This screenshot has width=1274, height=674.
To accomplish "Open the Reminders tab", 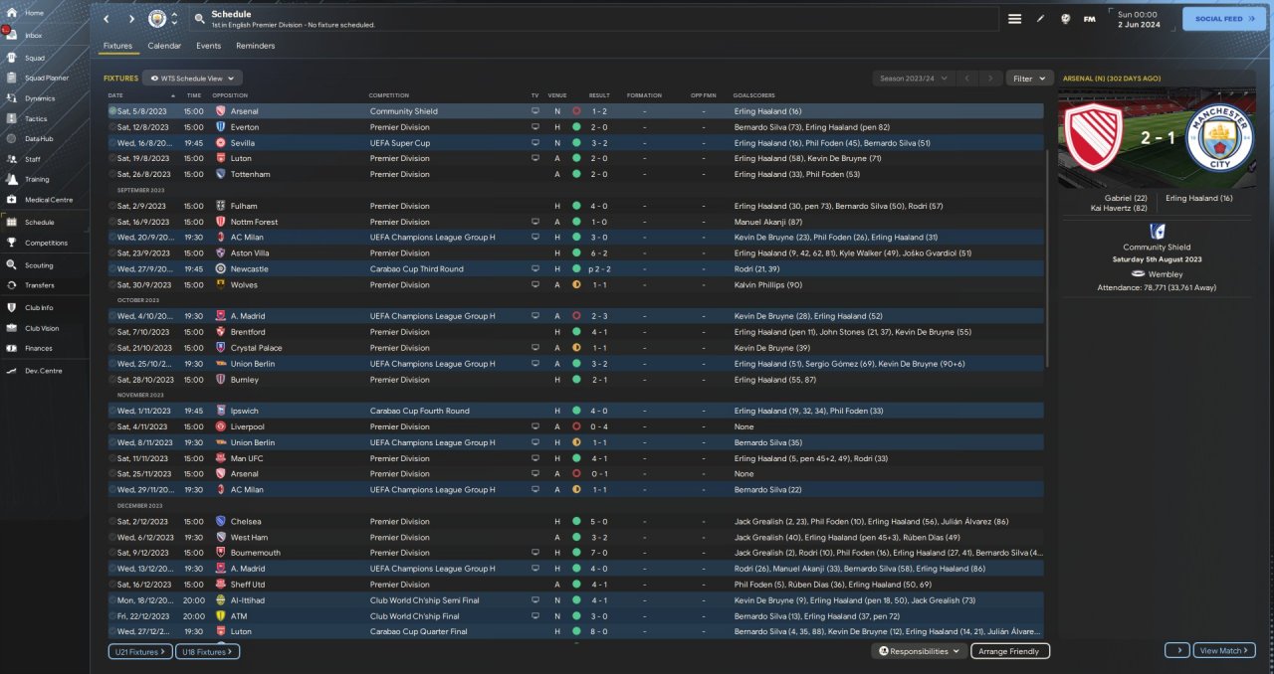I will point(255,46).
